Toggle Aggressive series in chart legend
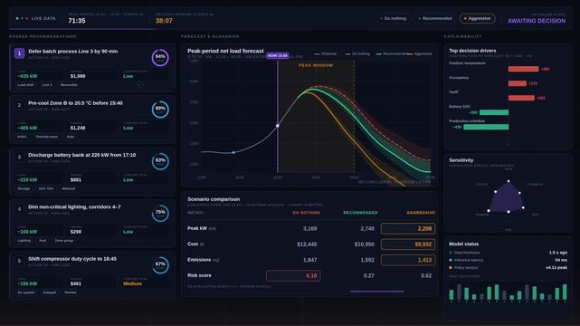This screenshot has height=326, width=580. click(420, 54)
